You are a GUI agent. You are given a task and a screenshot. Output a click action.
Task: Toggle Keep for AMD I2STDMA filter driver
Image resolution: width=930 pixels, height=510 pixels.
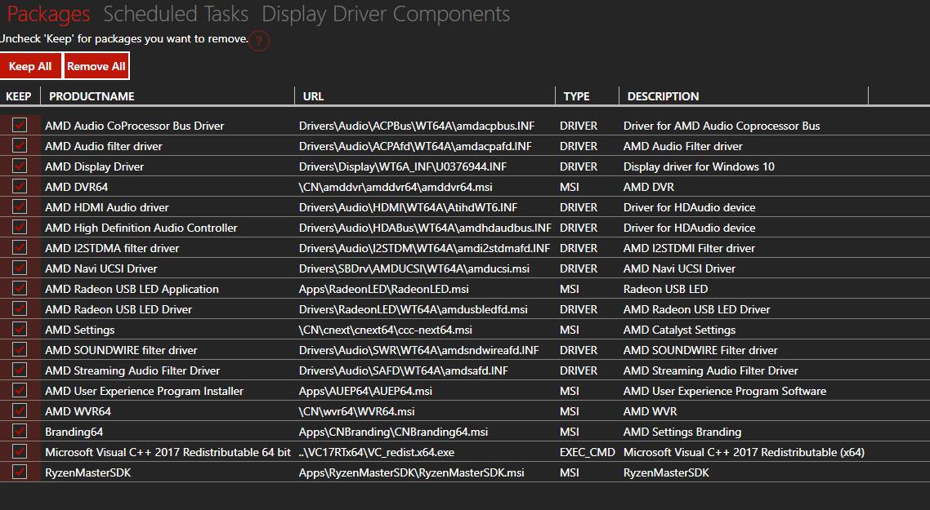click(20, 247)
